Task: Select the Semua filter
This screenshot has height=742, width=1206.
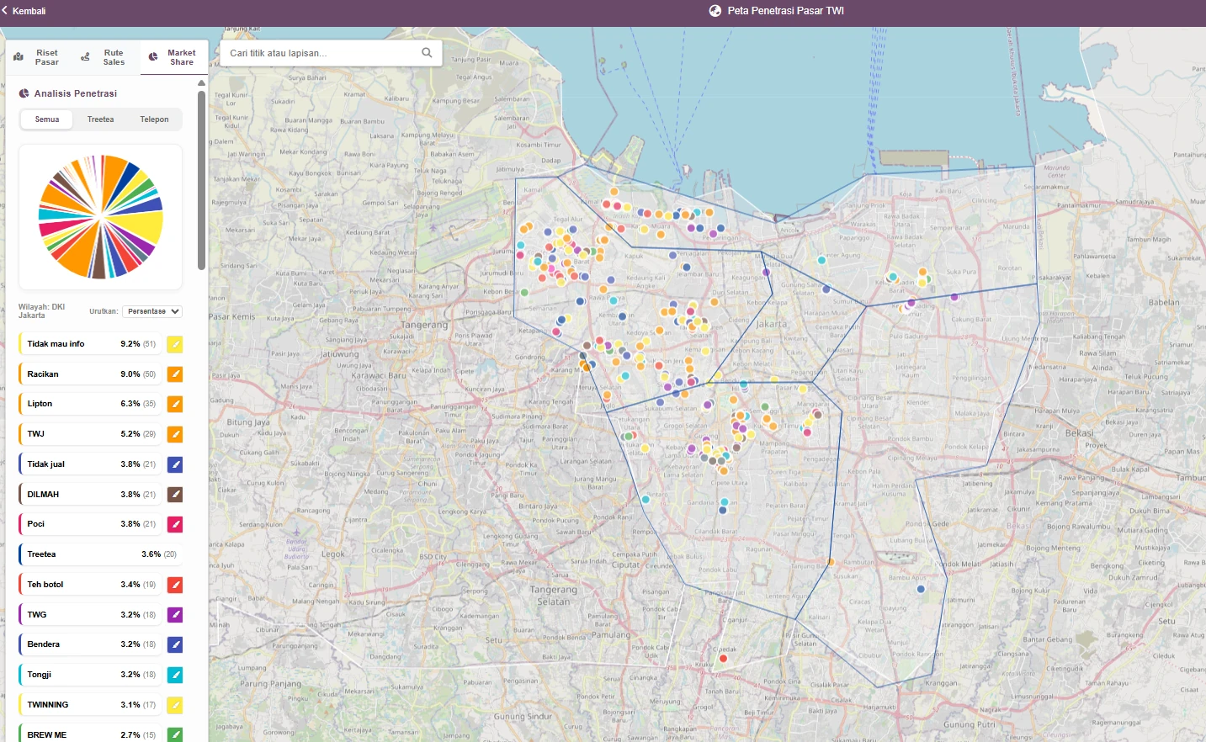Action: [x=47, y=119]
